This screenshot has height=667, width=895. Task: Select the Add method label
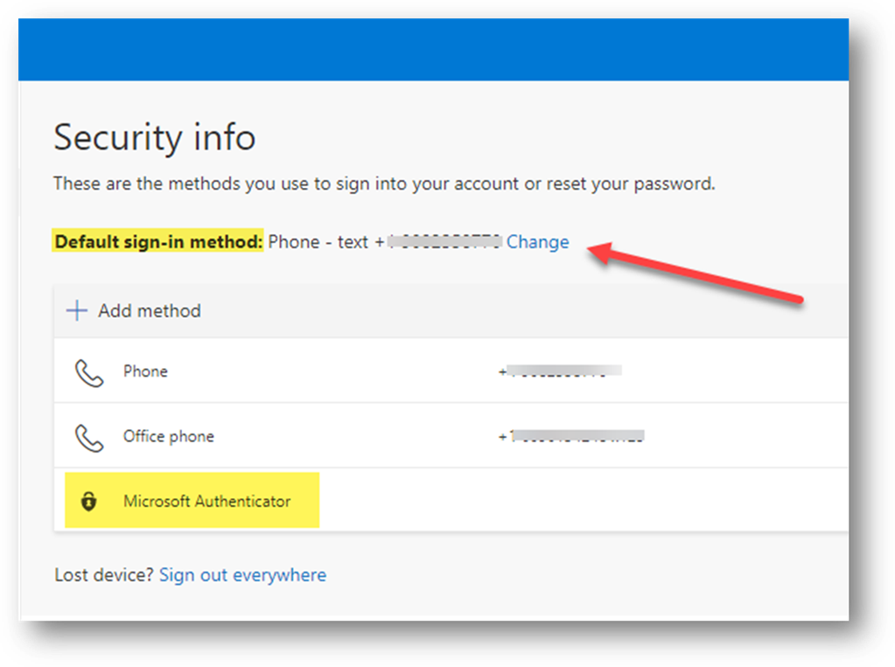point(150,311)
